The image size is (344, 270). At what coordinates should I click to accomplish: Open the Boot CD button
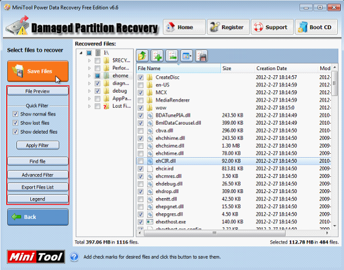(x=316, y=27)
